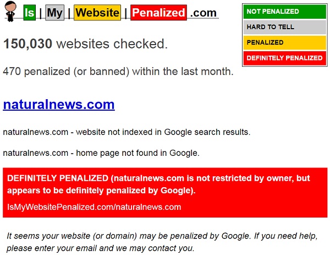Viewport: 330px width, 255px height.
Task: Click the 'home page not found in Google' line
Action: [x=101, y=153]
